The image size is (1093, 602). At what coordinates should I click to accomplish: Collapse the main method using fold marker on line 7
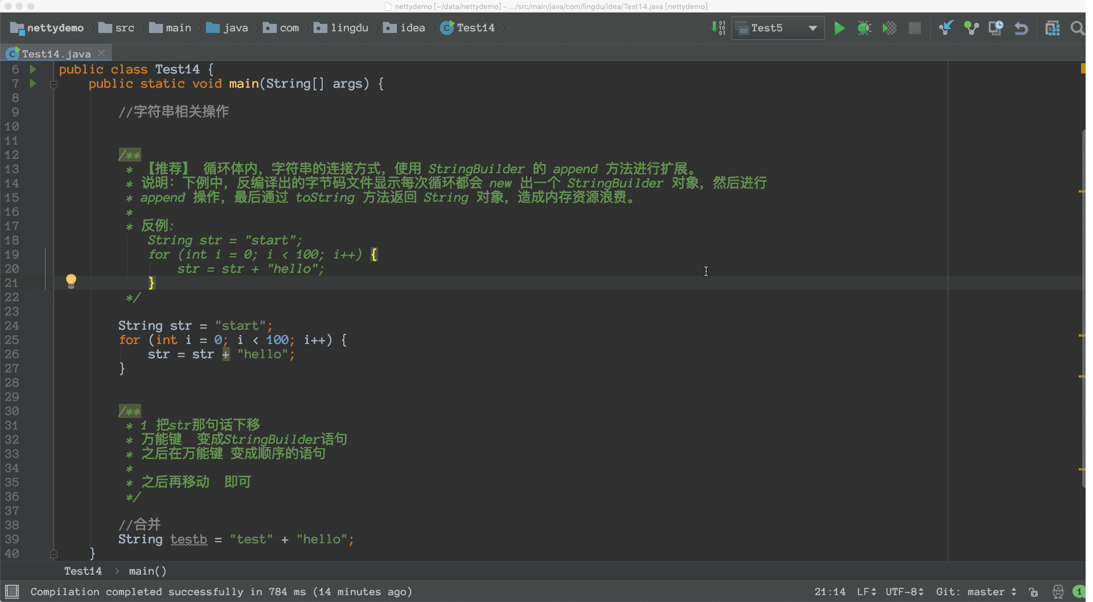(54, 84)
